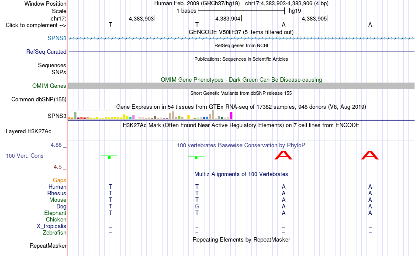Click the last A base in sequence row
Viewport: 415px width, 256px height.
pos(370,24)
